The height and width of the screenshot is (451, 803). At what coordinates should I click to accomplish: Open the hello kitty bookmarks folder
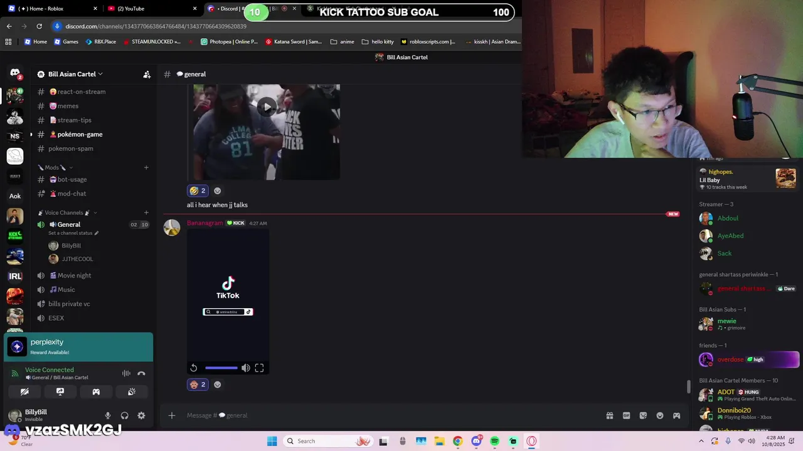(x=378, y=42)
